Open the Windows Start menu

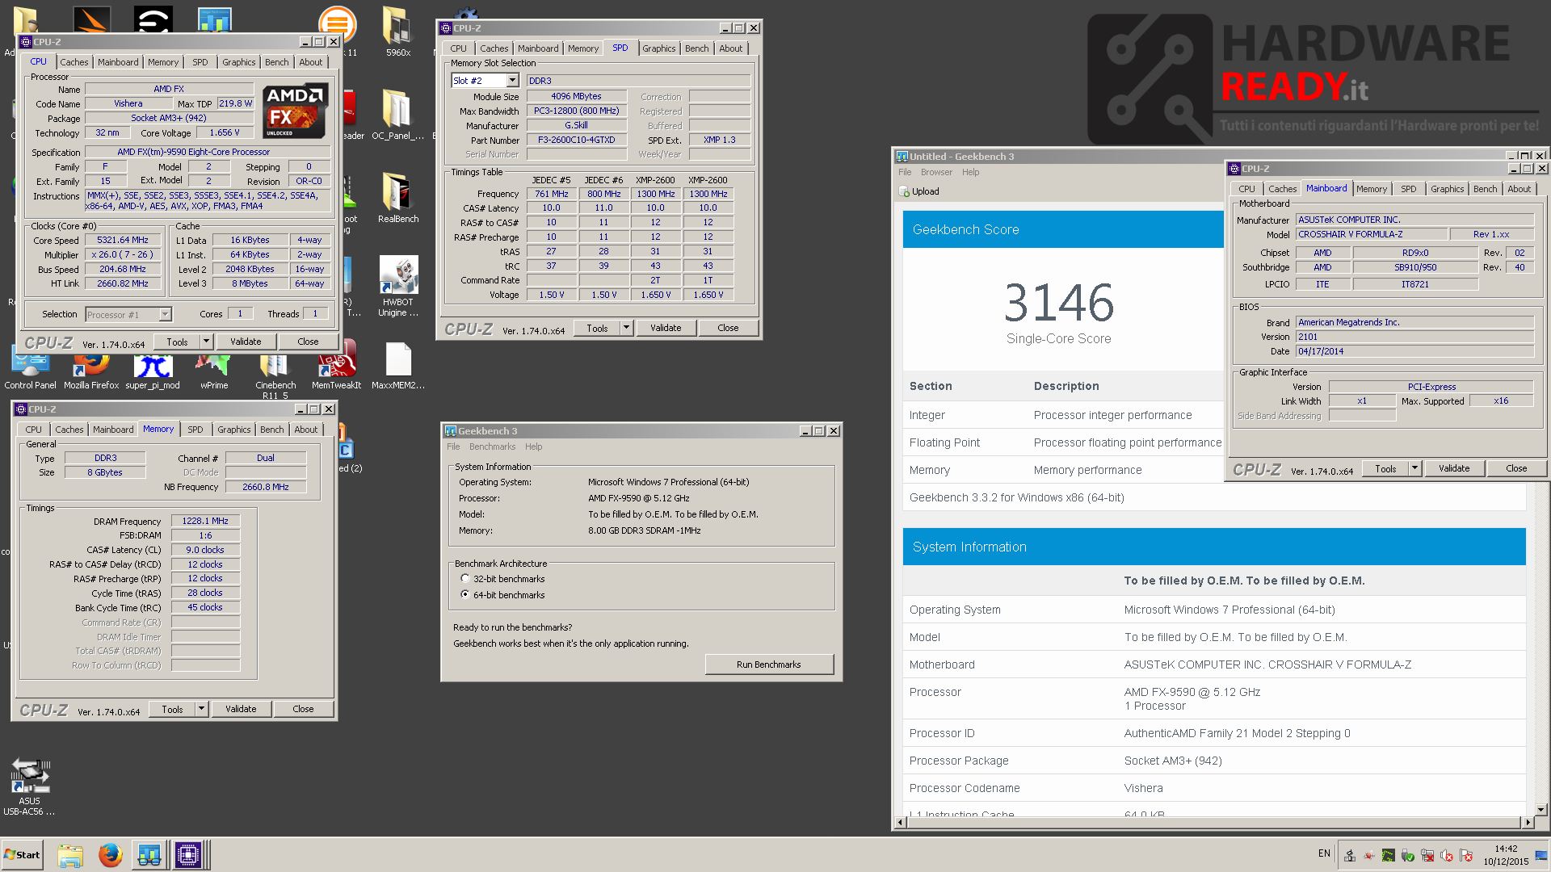coord(22,854)
